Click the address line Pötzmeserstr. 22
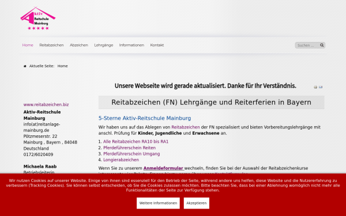This screenshot has height=216, width=346. (40, 136)
